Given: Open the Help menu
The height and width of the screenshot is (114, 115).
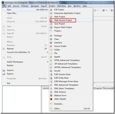Looking at the screenshot, I should tap(85, 6).
